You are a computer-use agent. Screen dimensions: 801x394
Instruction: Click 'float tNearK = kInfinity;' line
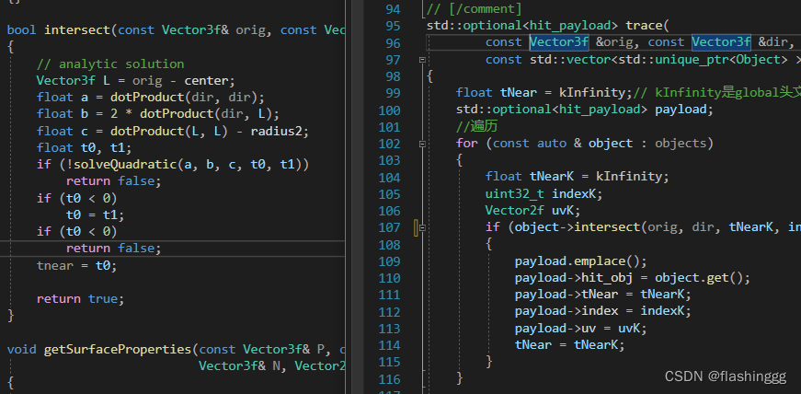click(x=578, y=177)
